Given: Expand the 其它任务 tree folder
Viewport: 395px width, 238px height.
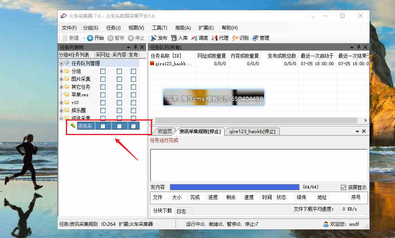Looking at the screenshot, I should (61, 87).
